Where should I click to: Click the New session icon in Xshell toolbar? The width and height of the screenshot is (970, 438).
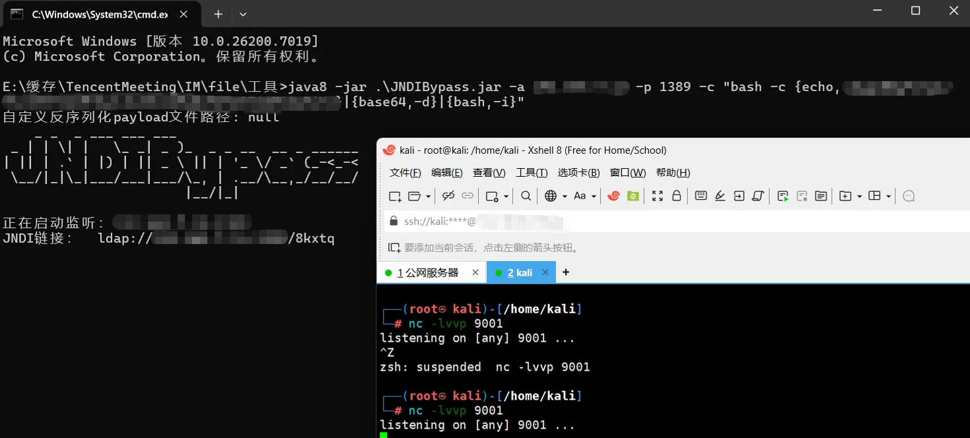click(395, 196)
